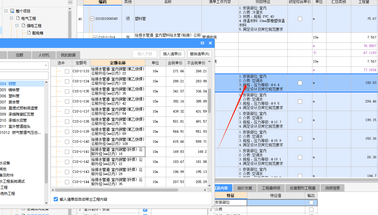Image resolution: width=378 pixels, height=215 pixels.
Task: Select 006 塑料管 in the chapter list
Action: [x=22, y=96]
